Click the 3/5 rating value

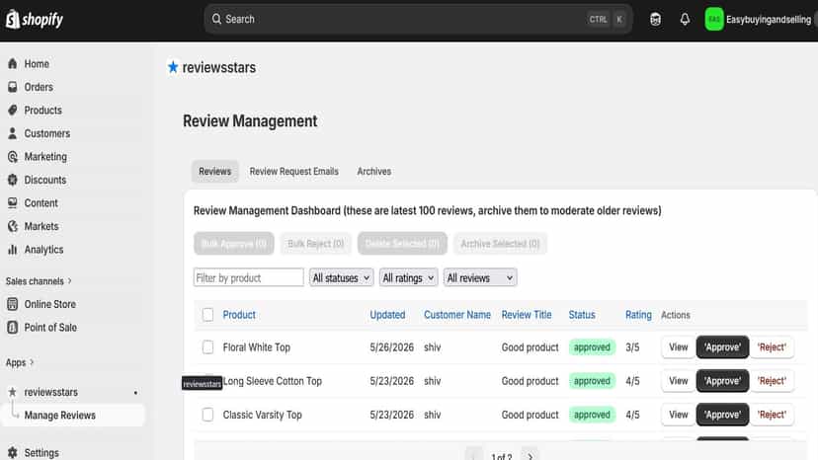[x=632, y=347]
